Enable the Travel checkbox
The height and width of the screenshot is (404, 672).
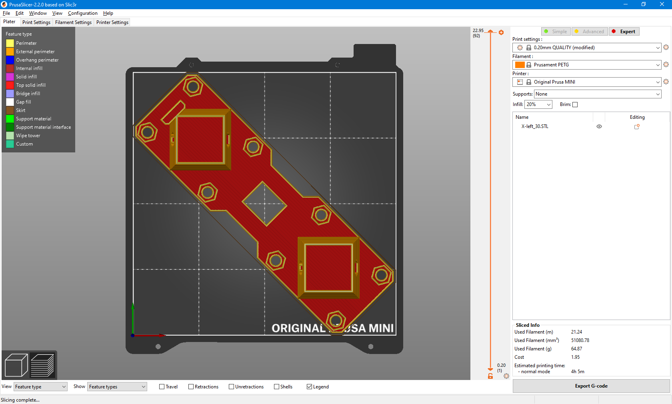[162, 387]
